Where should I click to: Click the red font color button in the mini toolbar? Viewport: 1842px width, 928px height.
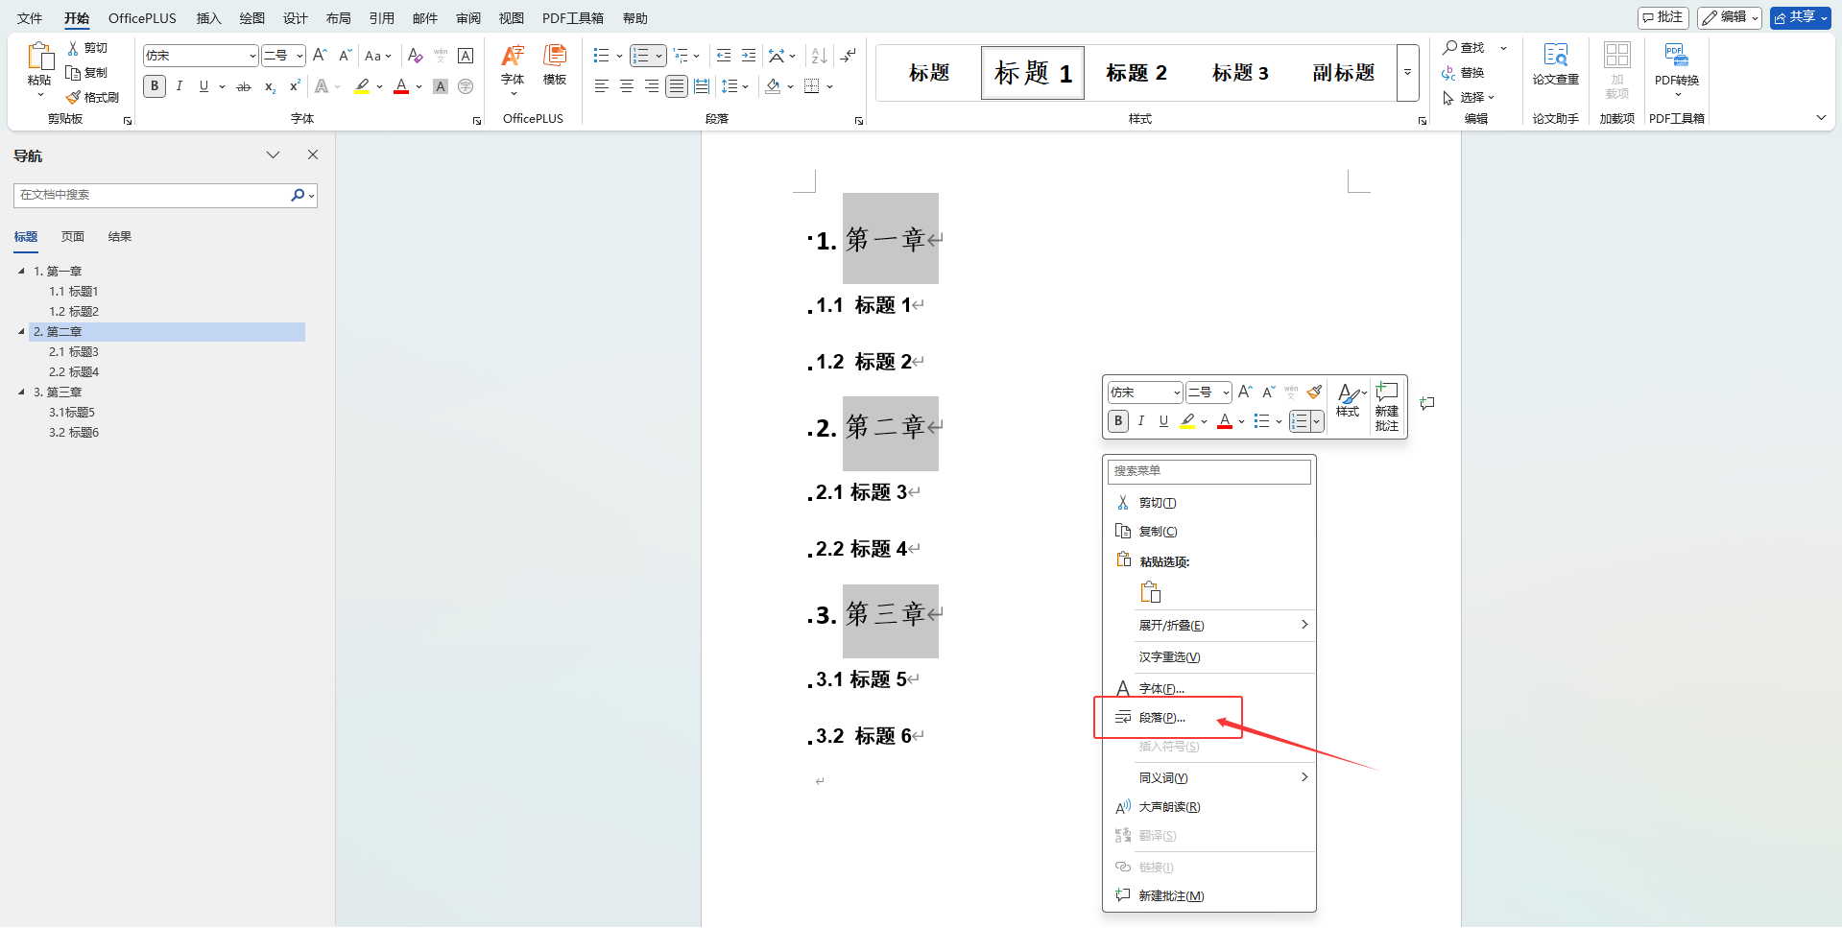1225,420
